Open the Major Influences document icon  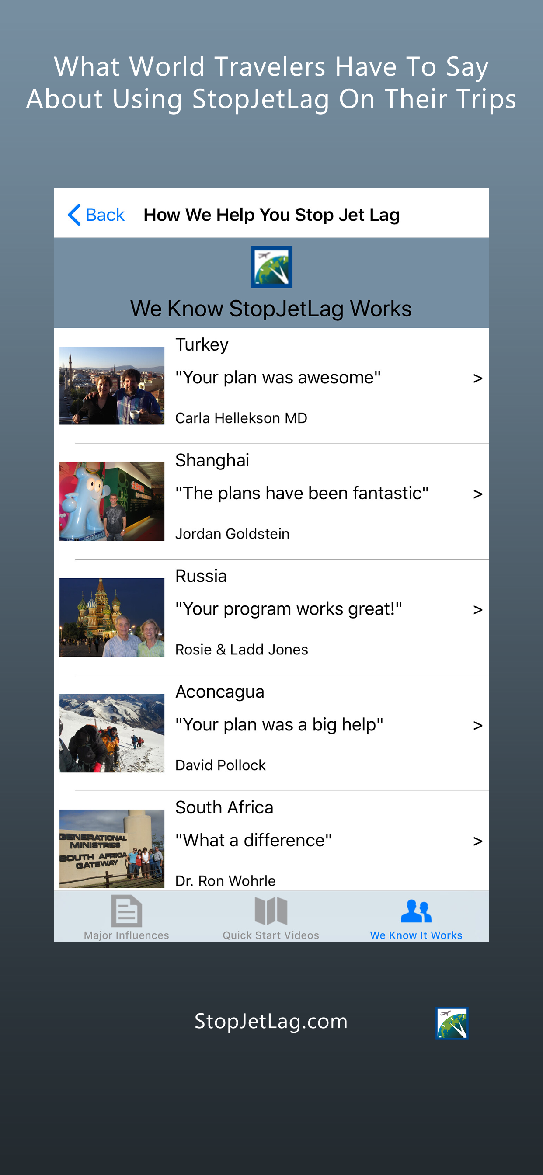click(x=126, y=911)
